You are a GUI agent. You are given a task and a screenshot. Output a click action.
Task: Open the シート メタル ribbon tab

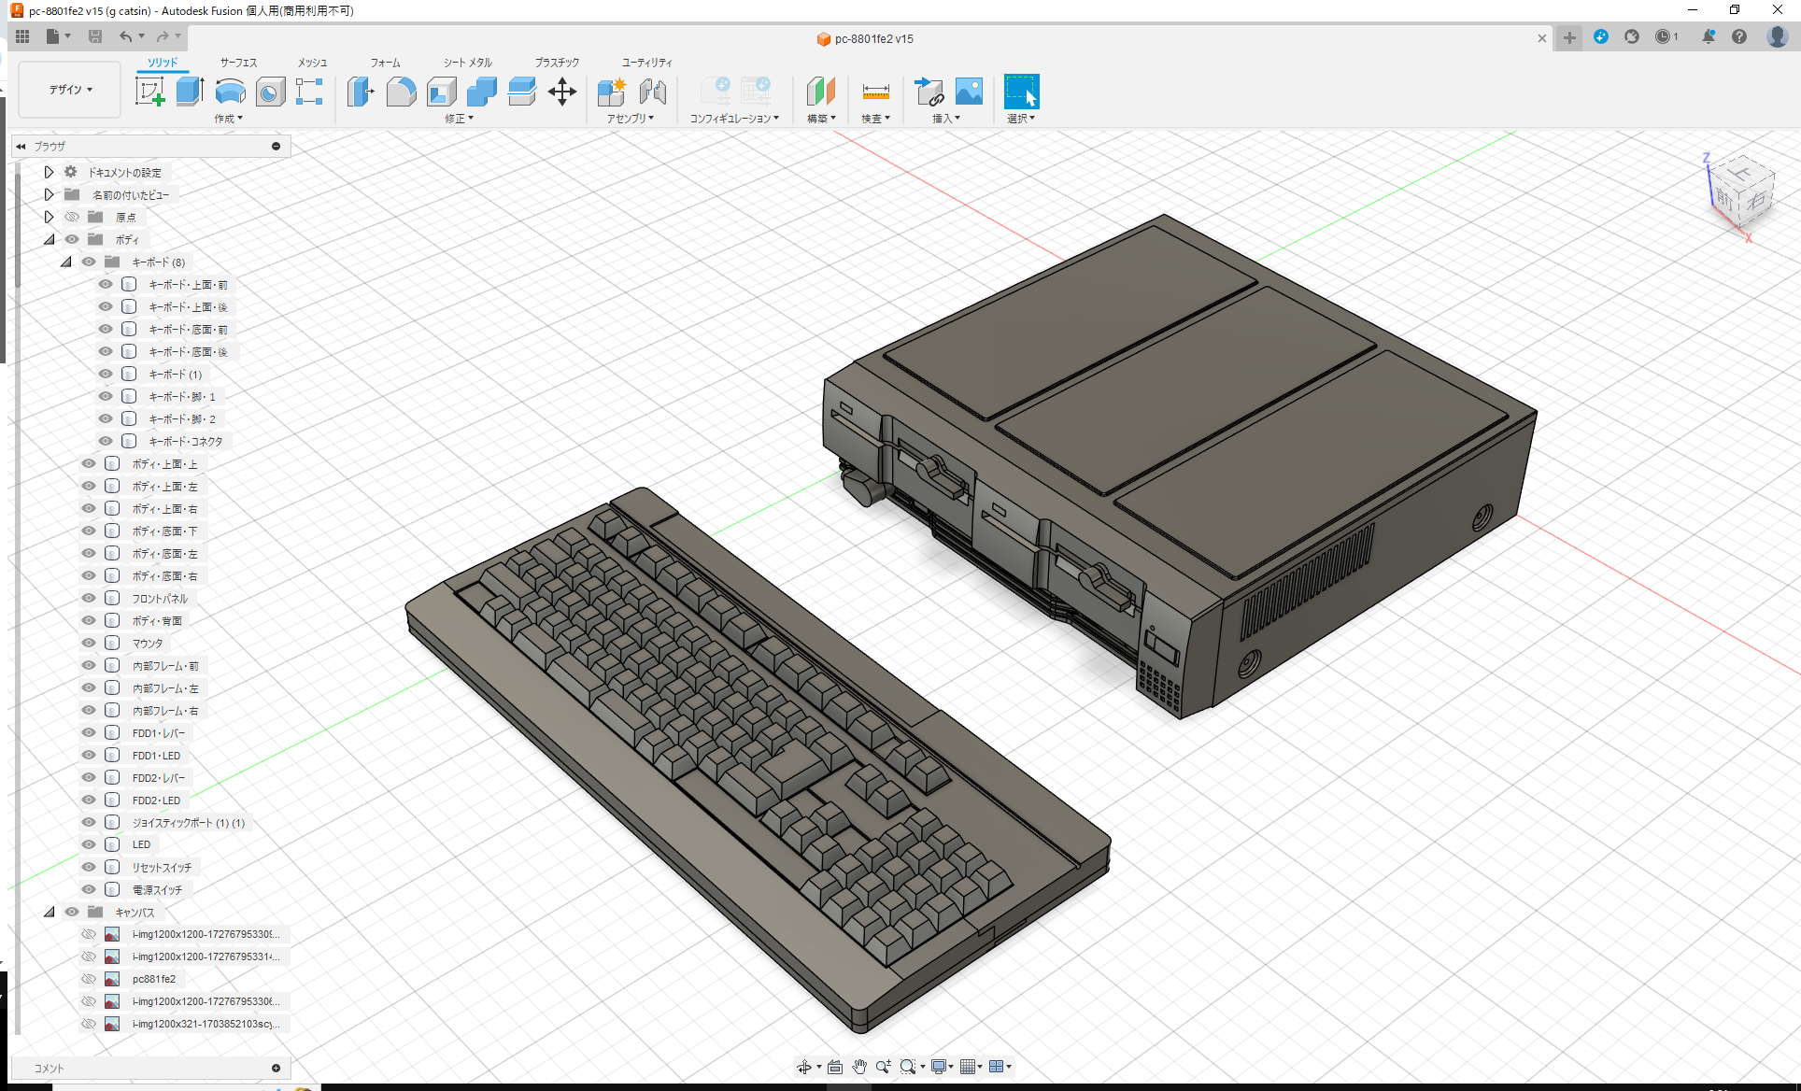pos(466,63)
